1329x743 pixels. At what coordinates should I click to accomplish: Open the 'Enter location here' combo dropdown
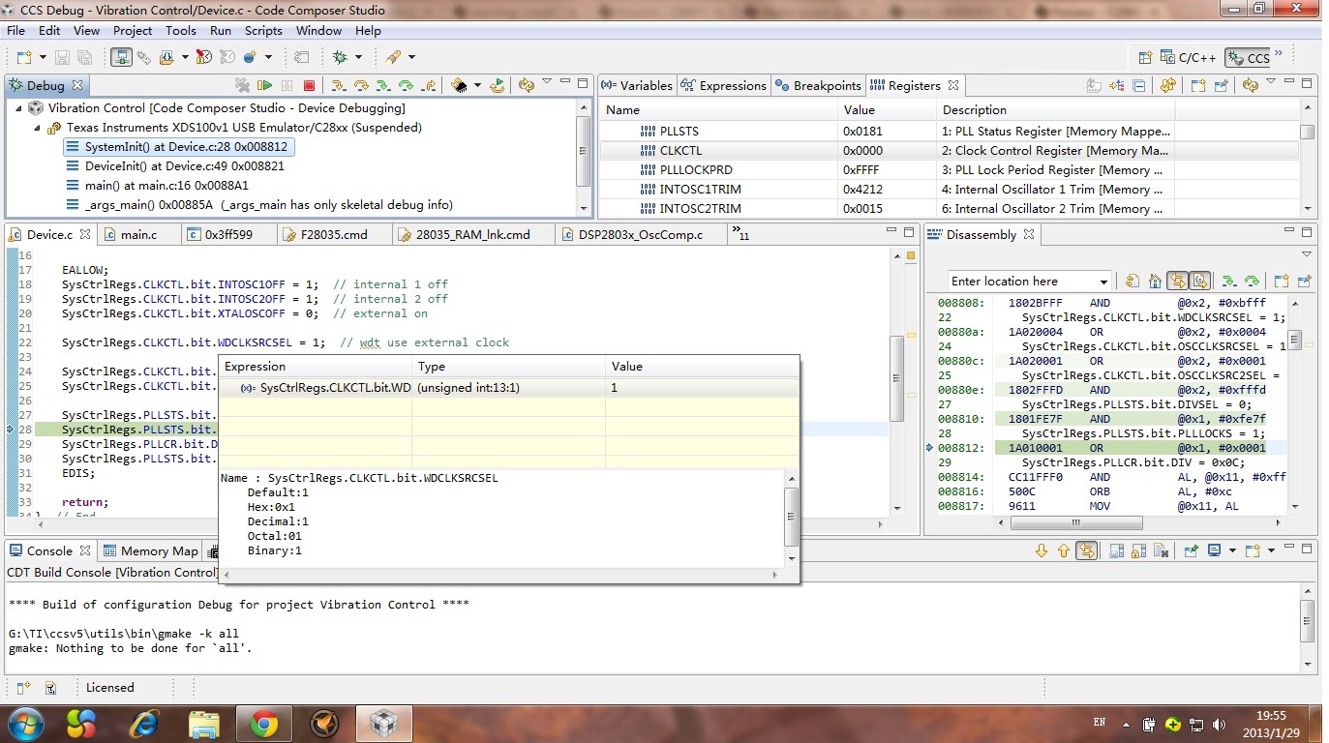1102,282
